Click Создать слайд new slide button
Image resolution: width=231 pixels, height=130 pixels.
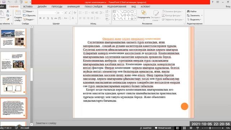point(18,16)
